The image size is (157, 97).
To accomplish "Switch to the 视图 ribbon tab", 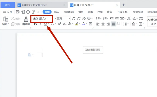I will point(100,12).
